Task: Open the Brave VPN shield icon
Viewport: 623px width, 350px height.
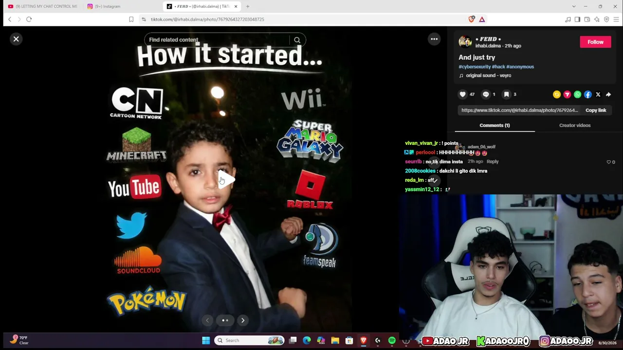Action: pos(606,19)
